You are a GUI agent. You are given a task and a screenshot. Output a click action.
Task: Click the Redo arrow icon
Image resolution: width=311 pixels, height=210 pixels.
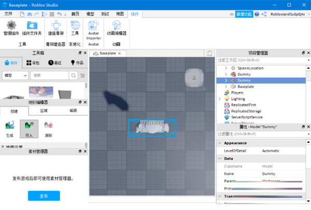37,14
